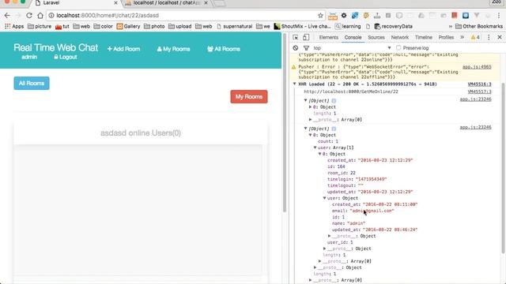Viewport: 506px width, 284px height.
Task: Go back with browser back arrow
Action: pos(7,16)
